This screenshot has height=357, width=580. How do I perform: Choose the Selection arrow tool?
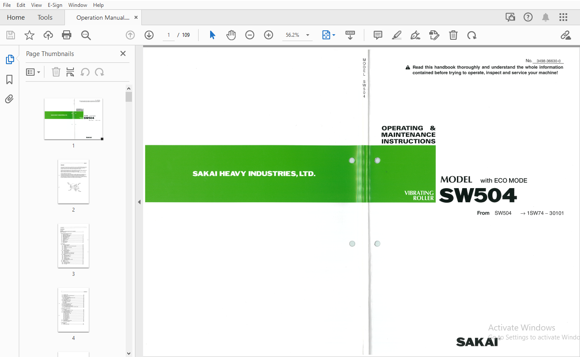pos(212,35)
